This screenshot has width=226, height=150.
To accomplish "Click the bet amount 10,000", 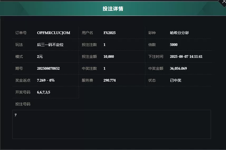I will pyautogui.click(x=109, y=57).
